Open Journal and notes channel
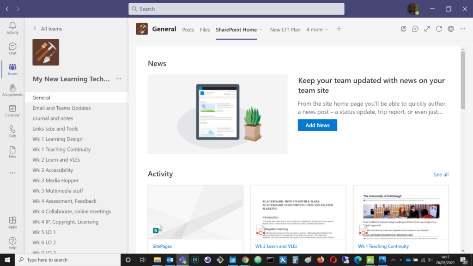 [x=77, y=118]
